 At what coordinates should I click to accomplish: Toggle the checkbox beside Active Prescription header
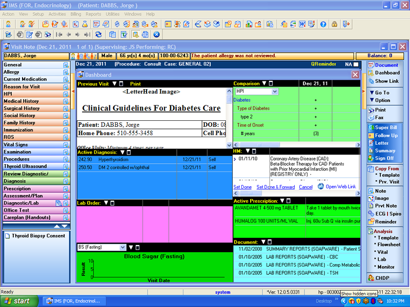(289, 201)
